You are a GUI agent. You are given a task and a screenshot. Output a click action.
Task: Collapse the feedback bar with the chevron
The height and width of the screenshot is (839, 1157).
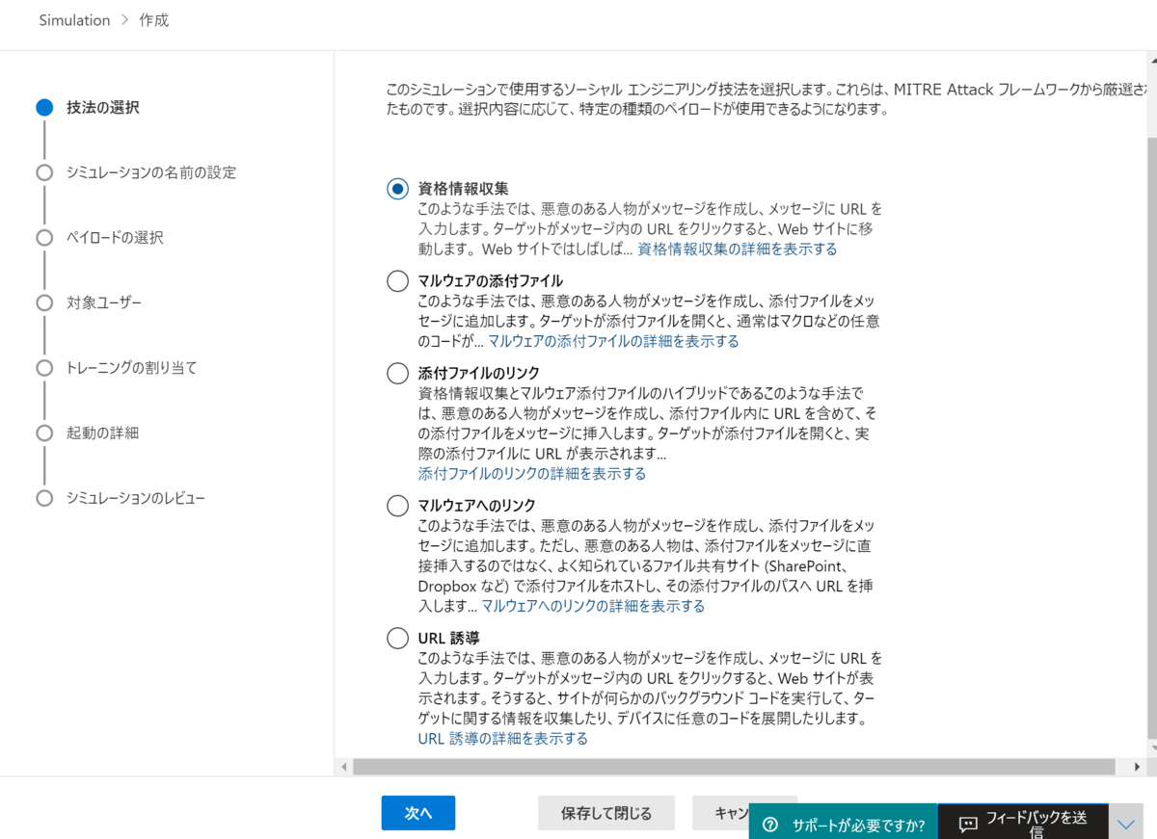point(1124,823)
